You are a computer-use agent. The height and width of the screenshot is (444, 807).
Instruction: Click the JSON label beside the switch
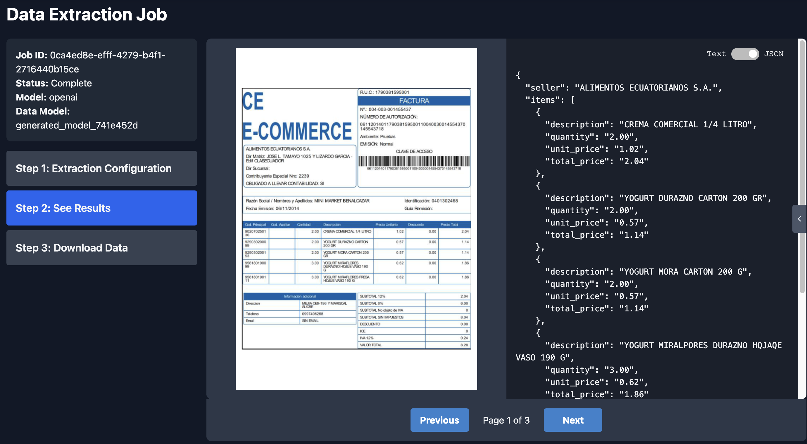pos(773,54)
